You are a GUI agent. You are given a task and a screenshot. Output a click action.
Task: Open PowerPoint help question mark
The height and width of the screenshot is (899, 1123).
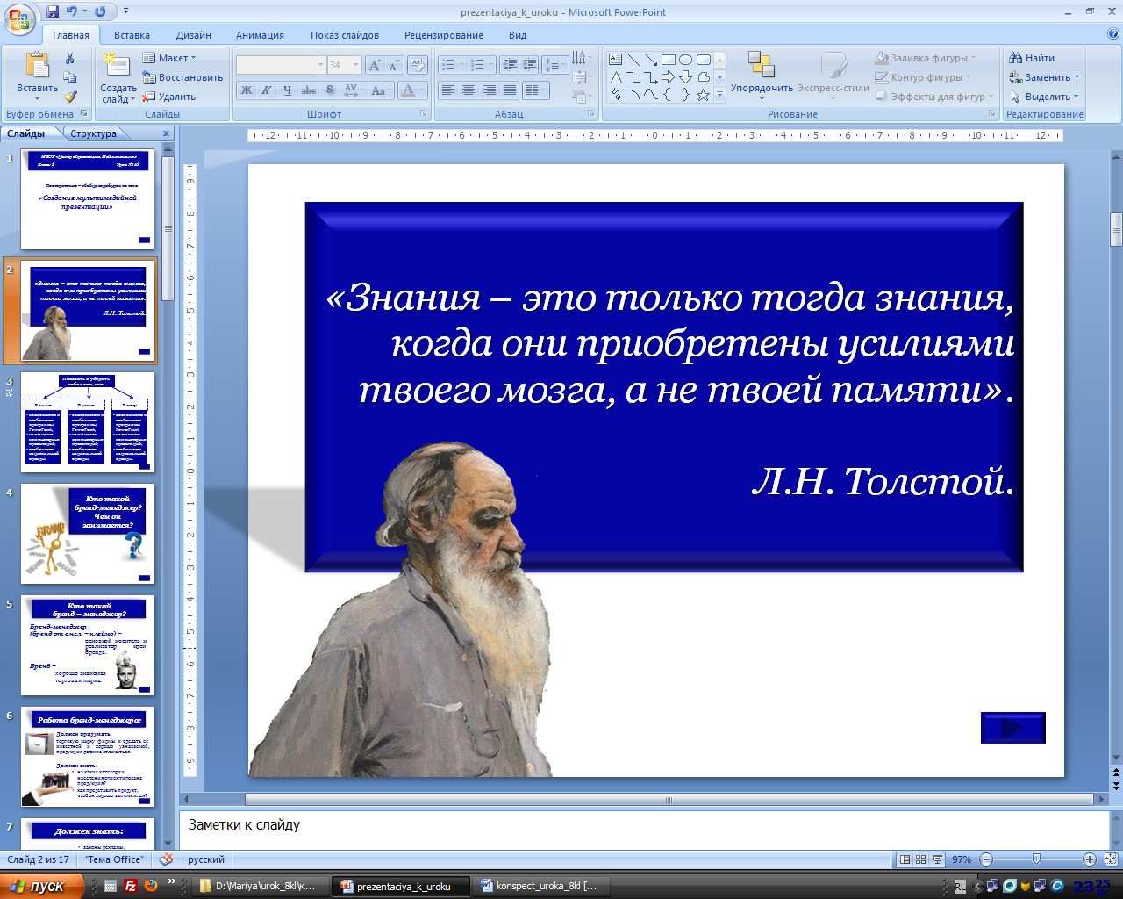[x=1113, y=35]
